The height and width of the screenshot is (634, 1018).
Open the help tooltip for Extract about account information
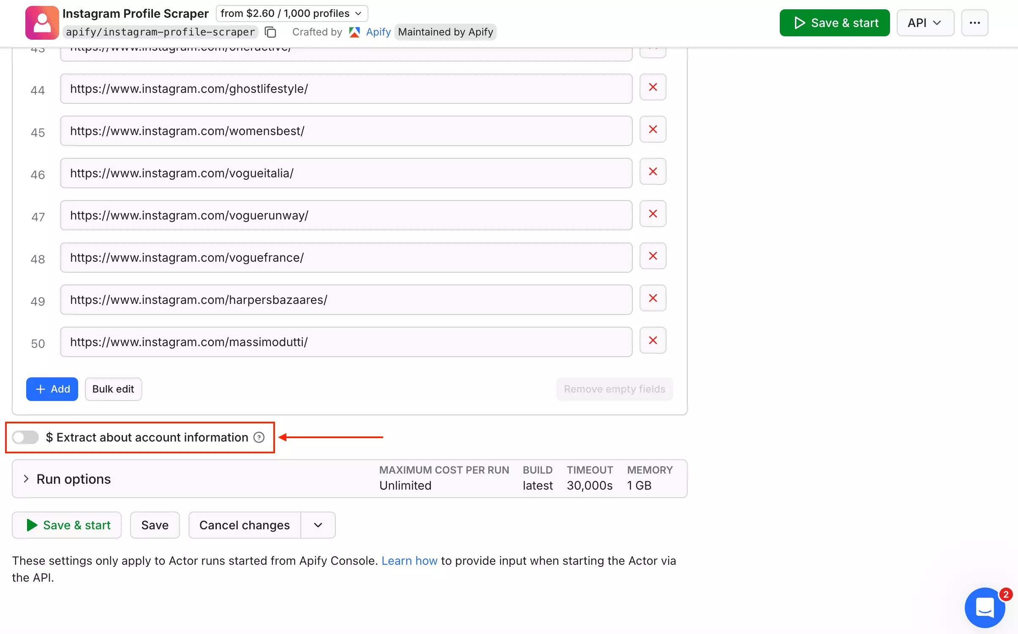(x=259, y=437)
